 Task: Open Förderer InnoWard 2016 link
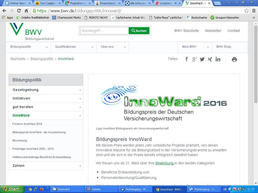click(x=27, y=124)
